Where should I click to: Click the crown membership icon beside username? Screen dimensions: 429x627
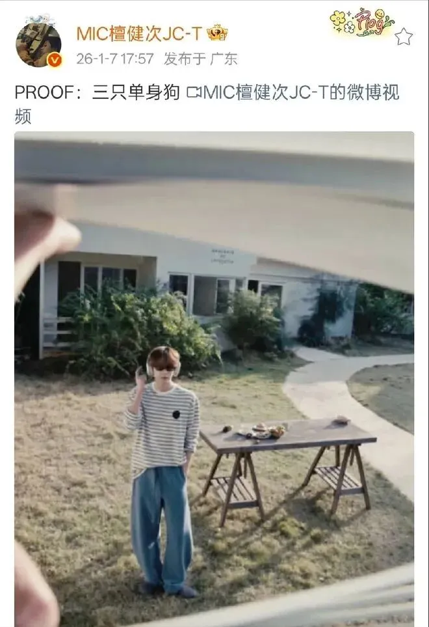[x=217, y=33]
